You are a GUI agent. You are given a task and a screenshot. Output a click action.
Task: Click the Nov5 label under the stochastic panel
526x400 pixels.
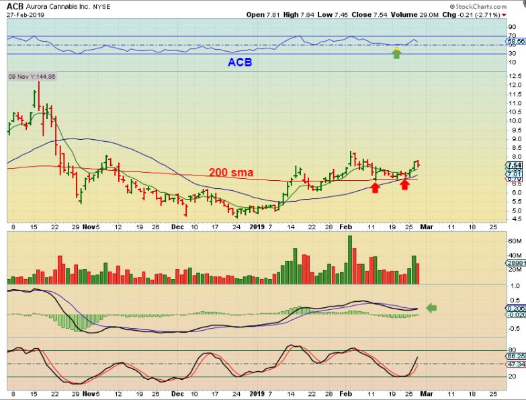91,394
